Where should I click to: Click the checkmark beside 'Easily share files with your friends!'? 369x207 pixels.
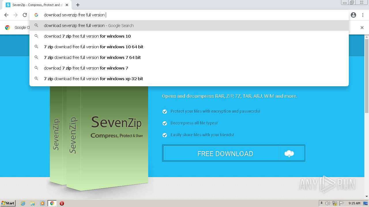tap(165, 135)
